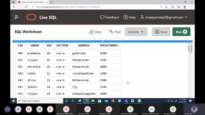Clear the SQL worksheet
Viewport: 205px width, 115px height.
95,32
